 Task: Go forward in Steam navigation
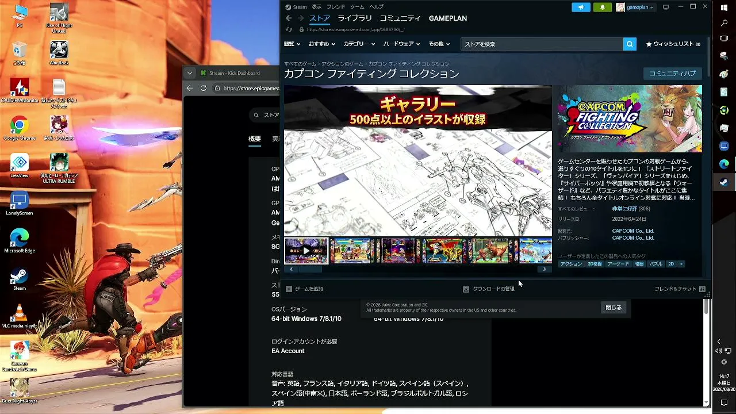[x=300, y=18]
